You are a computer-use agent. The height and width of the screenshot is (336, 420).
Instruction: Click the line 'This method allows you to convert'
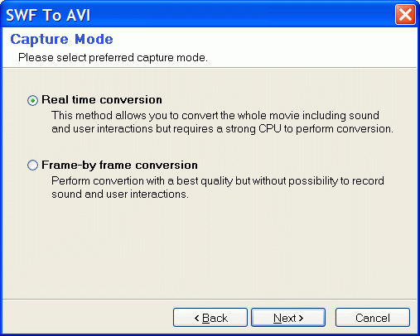[x=215, y=115]
